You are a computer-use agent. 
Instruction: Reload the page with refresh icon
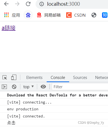pos(28,4)
